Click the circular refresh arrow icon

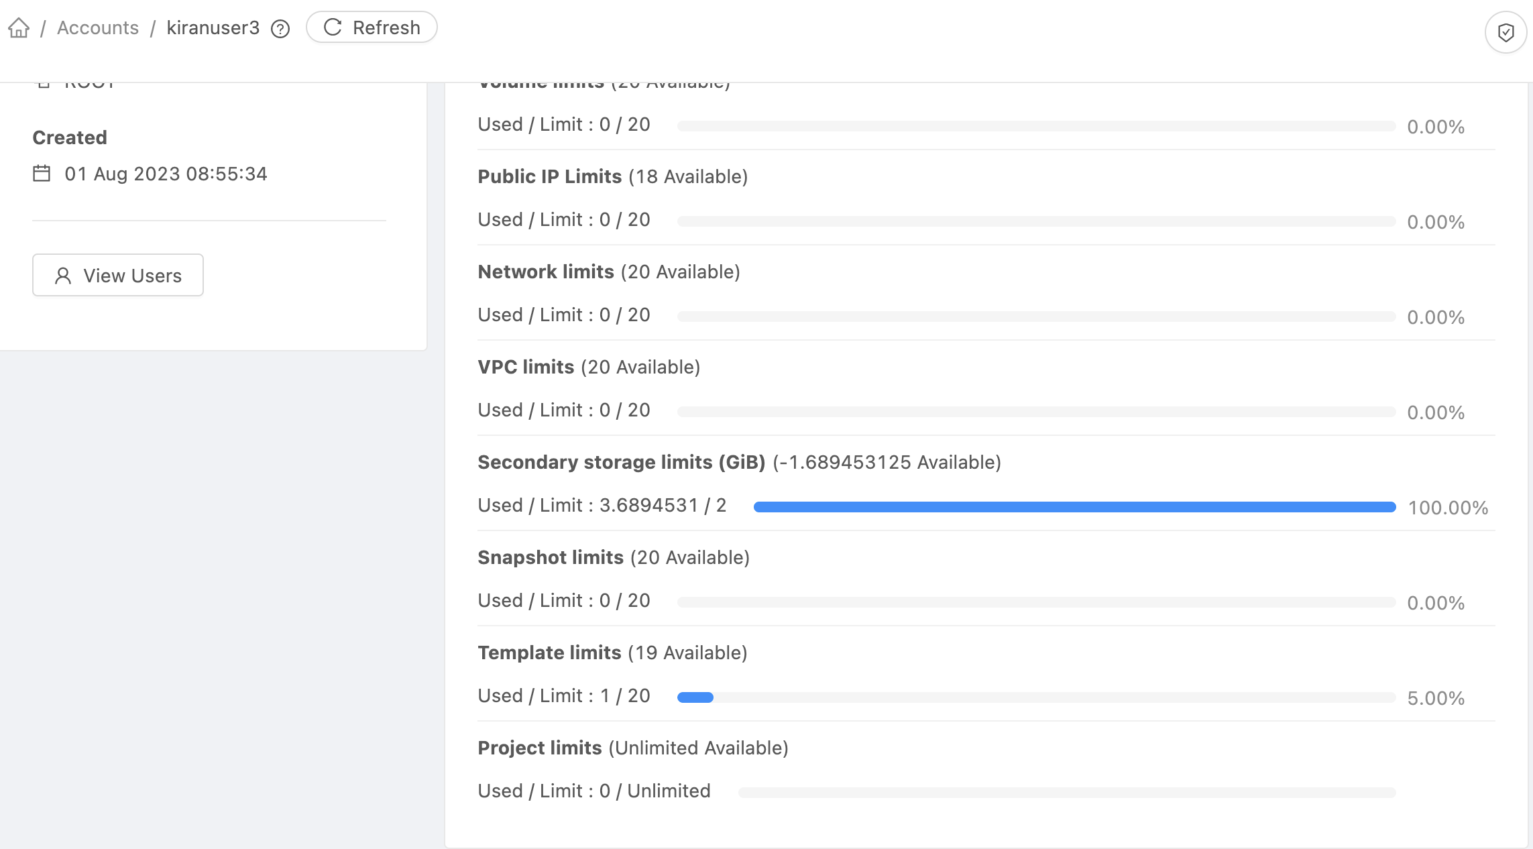(333, 27)
